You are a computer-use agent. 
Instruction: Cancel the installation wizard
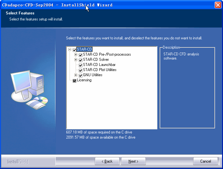pyautogui.click(x=205, y=161)
